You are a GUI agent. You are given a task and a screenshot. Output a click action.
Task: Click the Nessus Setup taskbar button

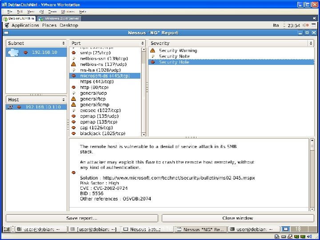(148, 229)
